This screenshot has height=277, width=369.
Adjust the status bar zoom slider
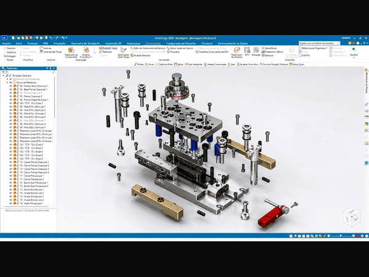click(341, 236)
